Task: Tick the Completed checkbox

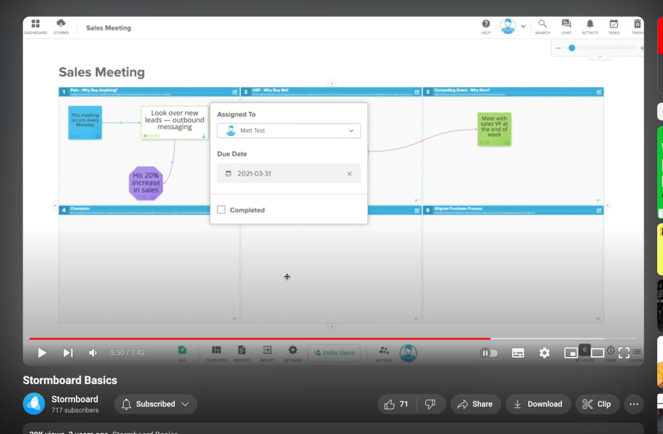Action: pos(221,210)
